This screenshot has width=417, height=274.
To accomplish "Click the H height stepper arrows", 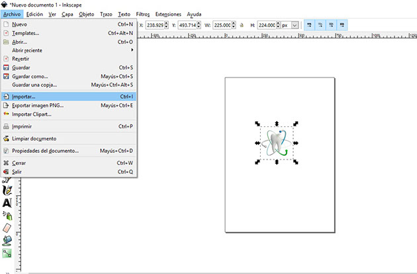I will tap(278, 25).
